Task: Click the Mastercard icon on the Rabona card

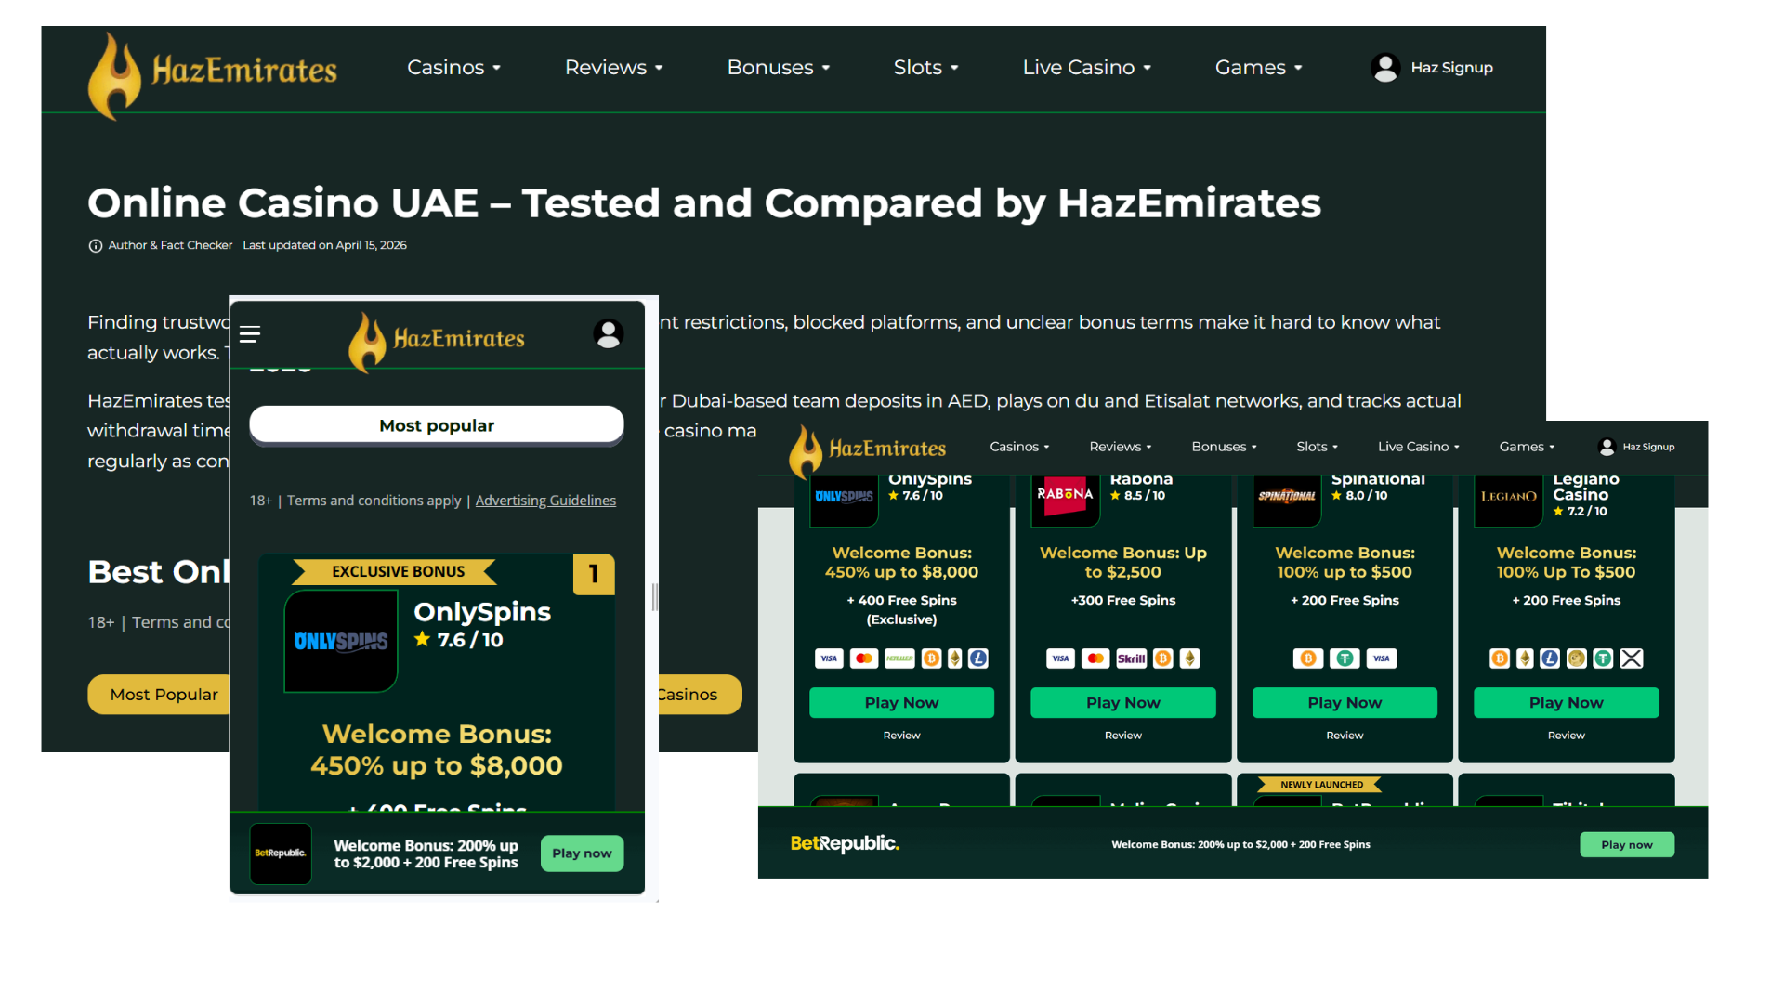Action: [x=1095, y=658]
